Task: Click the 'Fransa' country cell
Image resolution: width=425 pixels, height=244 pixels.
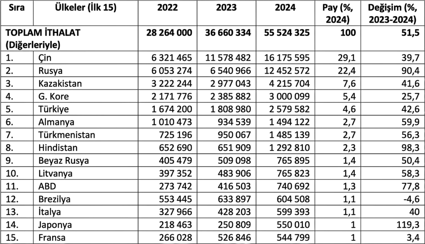Action: pos(52,238)
